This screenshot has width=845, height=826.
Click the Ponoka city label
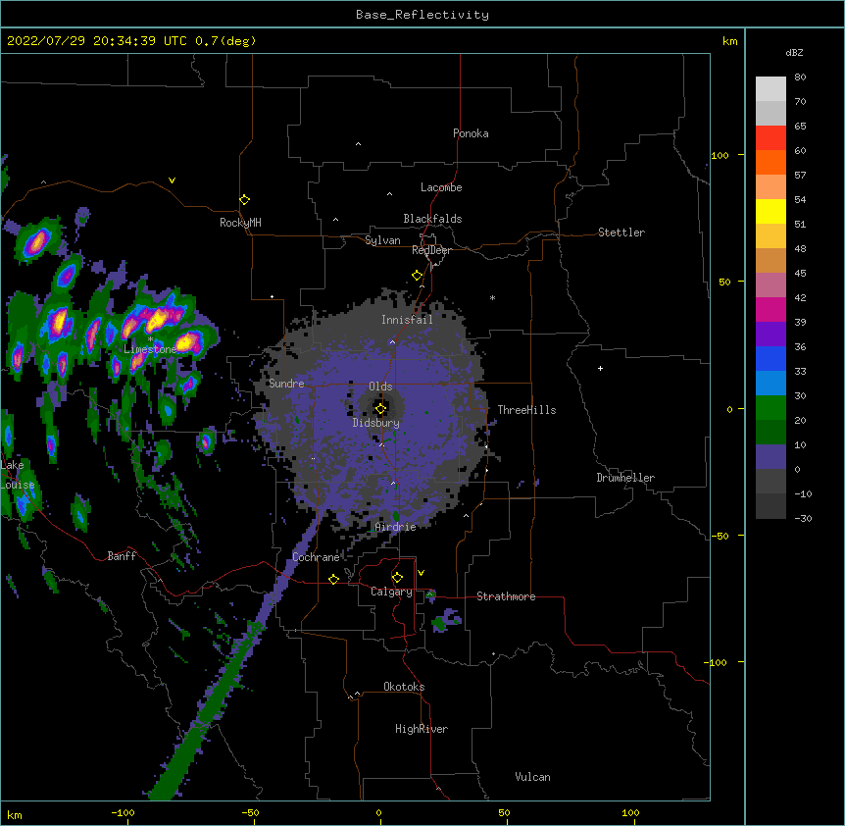pos(471,133)
